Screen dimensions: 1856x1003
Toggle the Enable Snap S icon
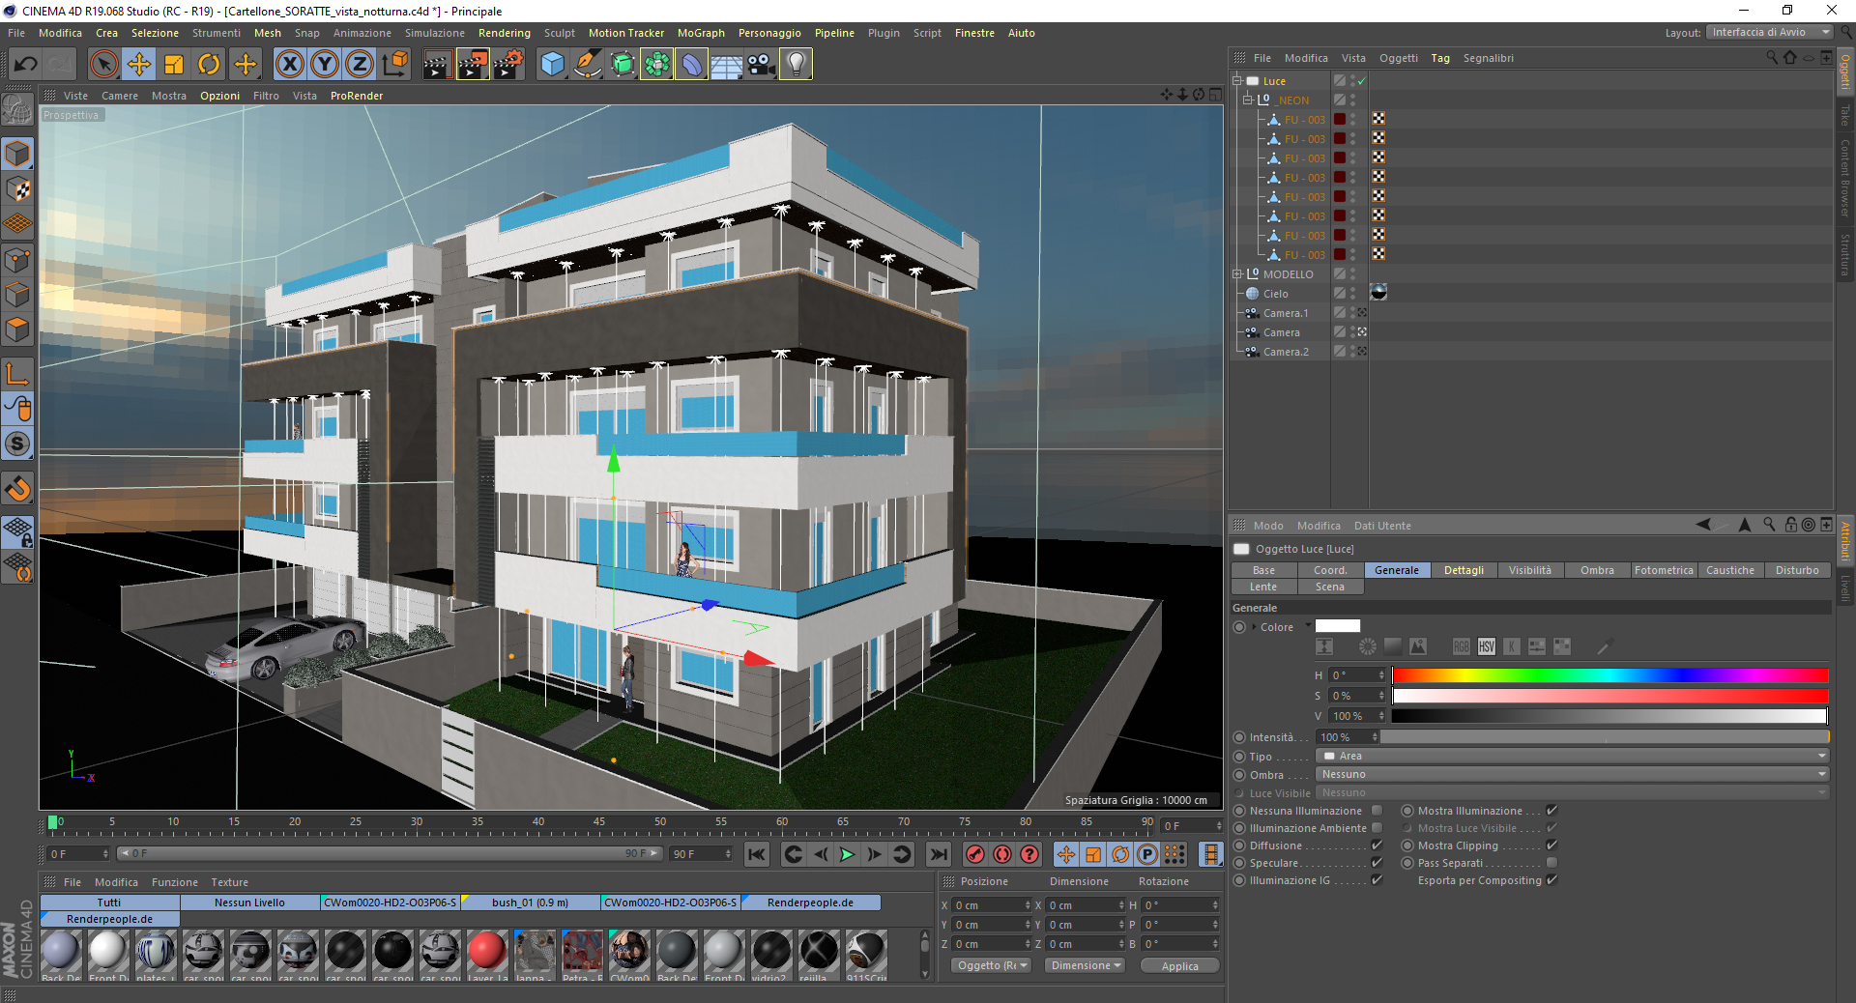17,444
